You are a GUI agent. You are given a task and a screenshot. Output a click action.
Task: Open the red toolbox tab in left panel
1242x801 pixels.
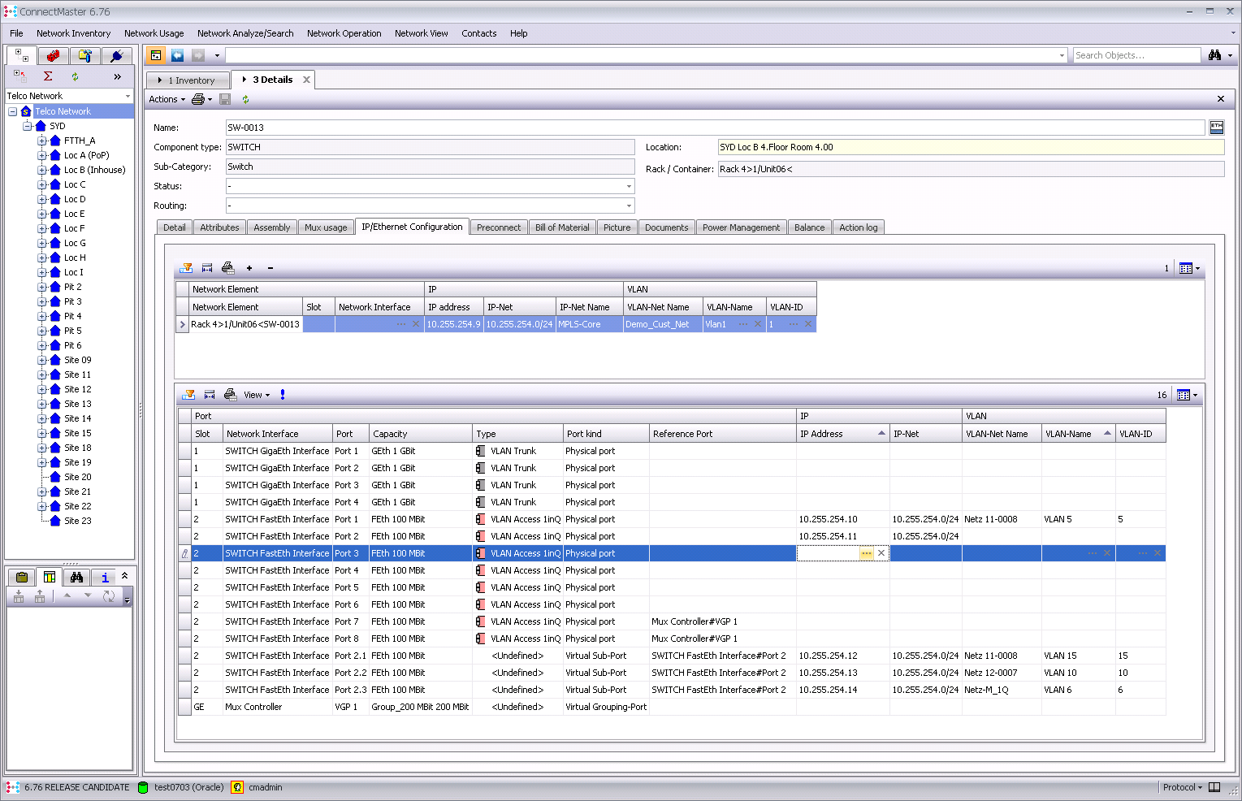pyautogui.click(x=53, y=55)
